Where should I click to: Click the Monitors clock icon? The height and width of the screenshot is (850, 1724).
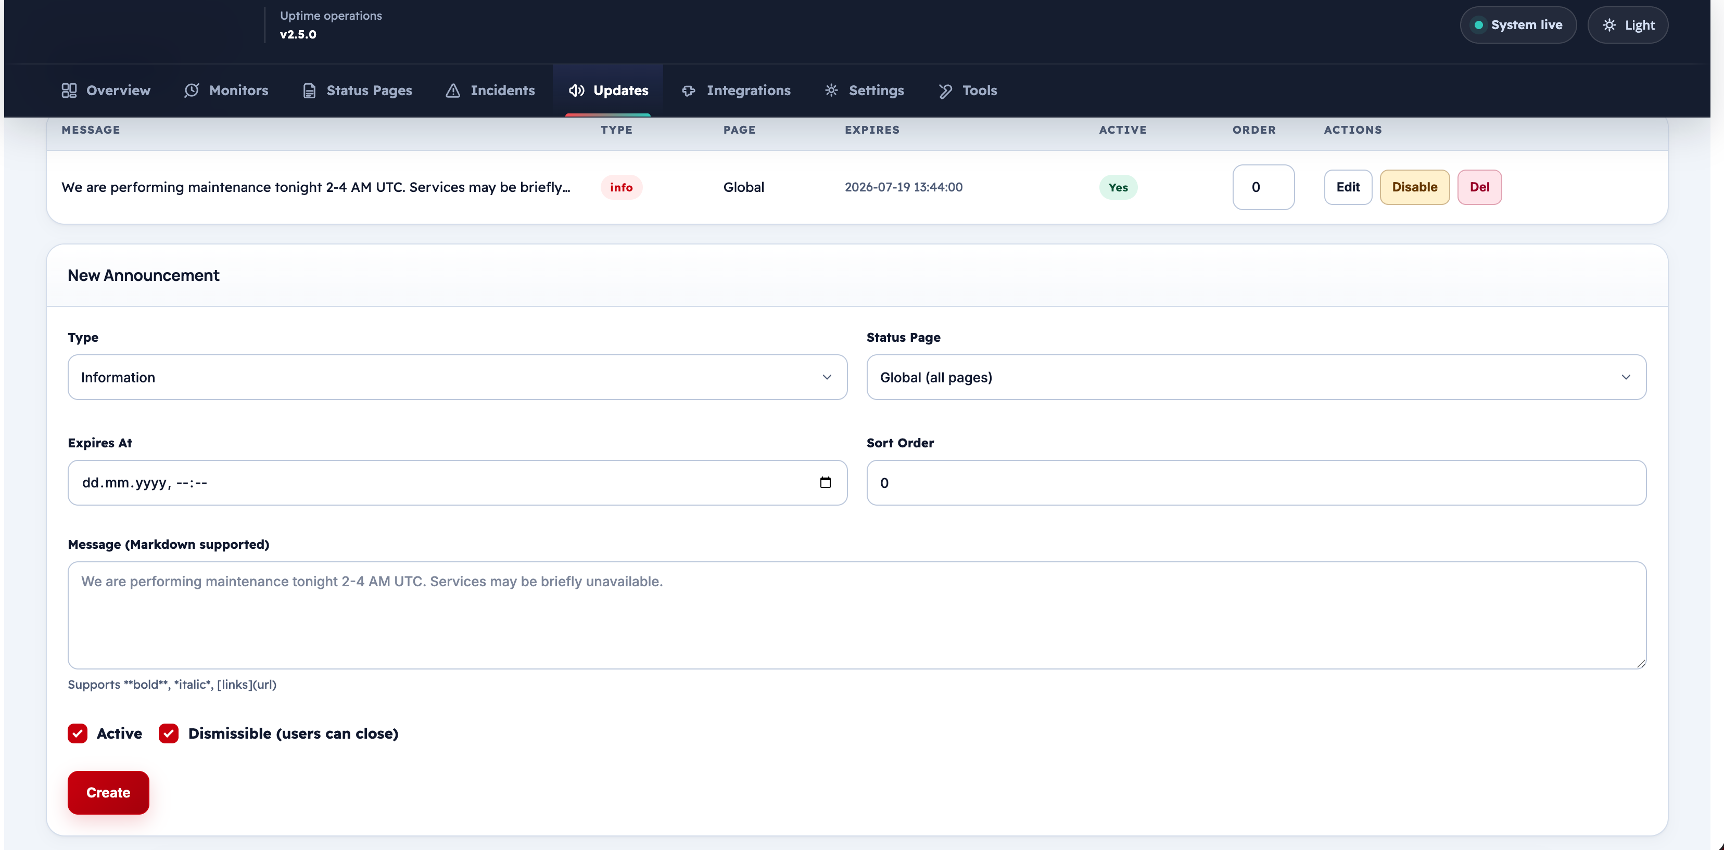pos(192,91)
